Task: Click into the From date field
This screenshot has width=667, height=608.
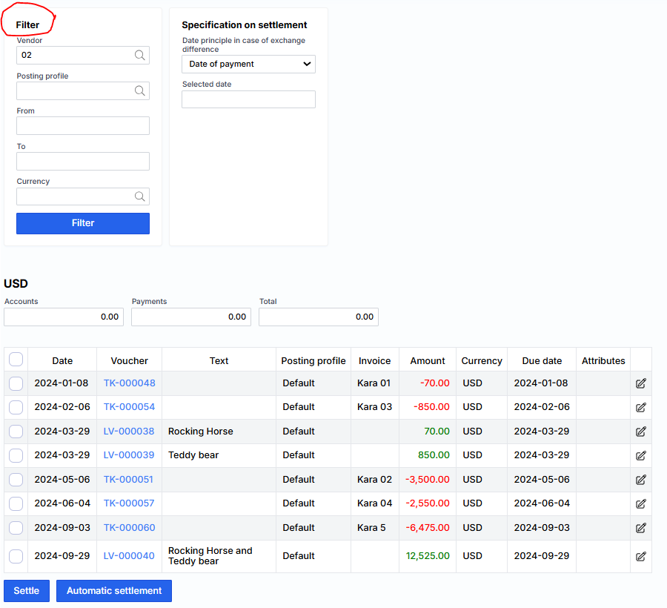Action: pos(83,125)
